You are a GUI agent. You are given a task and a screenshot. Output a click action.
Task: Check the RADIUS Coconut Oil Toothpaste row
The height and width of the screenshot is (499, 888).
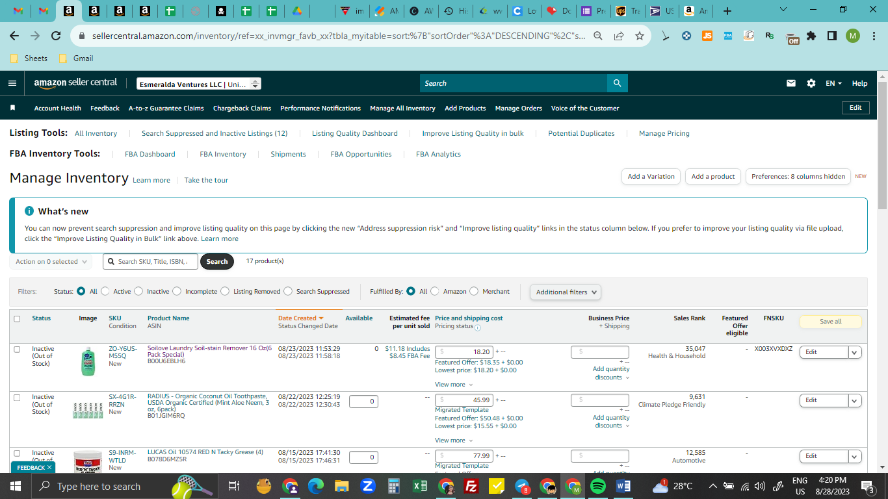tap(17, 397)
